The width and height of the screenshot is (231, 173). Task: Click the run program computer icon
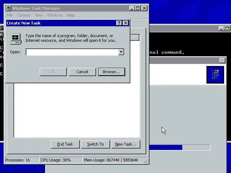pyautogui.click(x=16, y=39)
